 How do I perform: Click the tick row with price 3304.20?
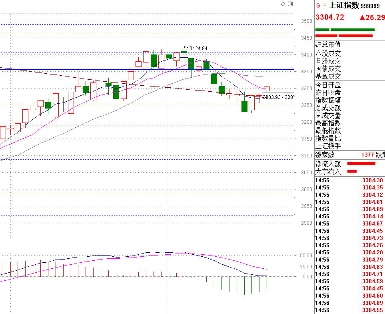pos(350,252)
